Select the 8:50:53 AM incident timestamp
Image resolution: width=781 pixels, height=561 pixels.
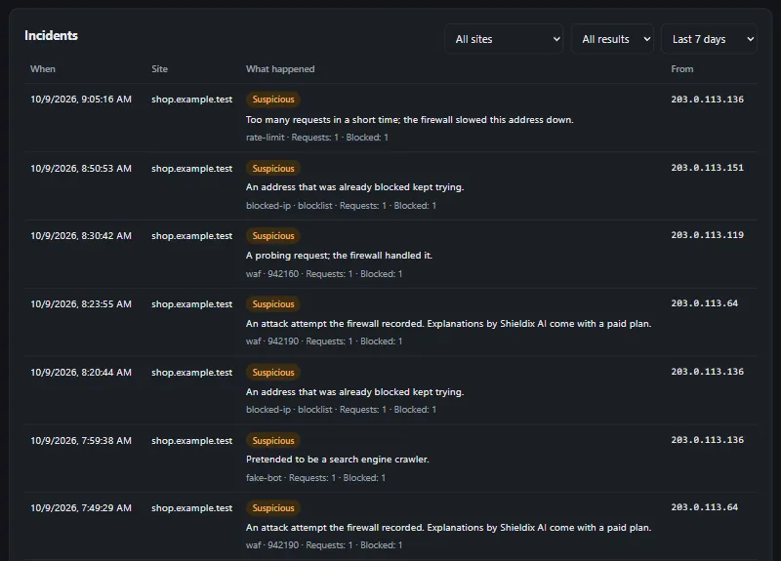click(81, 168)
